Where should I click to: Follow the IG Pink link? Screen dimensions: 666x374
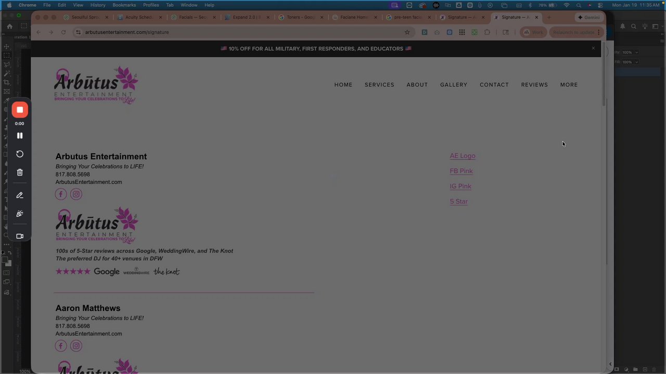[460, 186]
